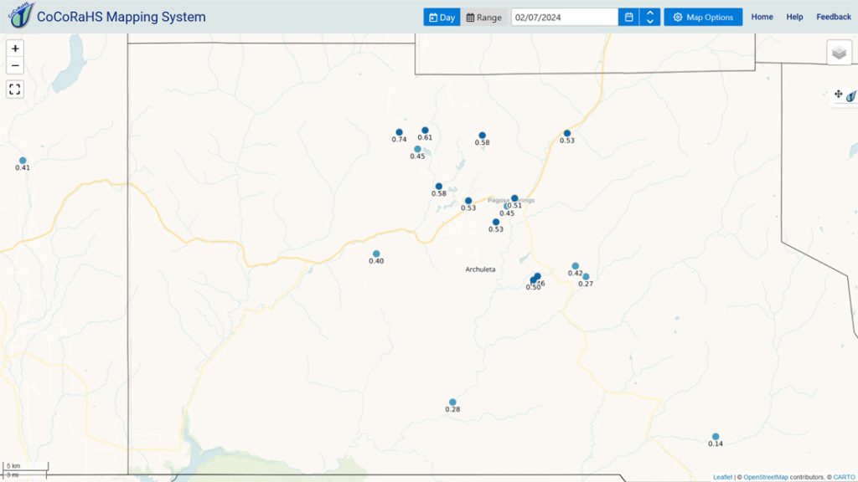
Task: Select the 0.14 precipitation marker
Action: click(716, 437)
